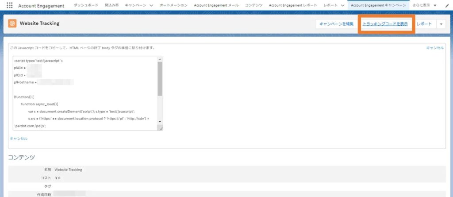
Task: Click the text area resize handle
Action: coord(160,128)
